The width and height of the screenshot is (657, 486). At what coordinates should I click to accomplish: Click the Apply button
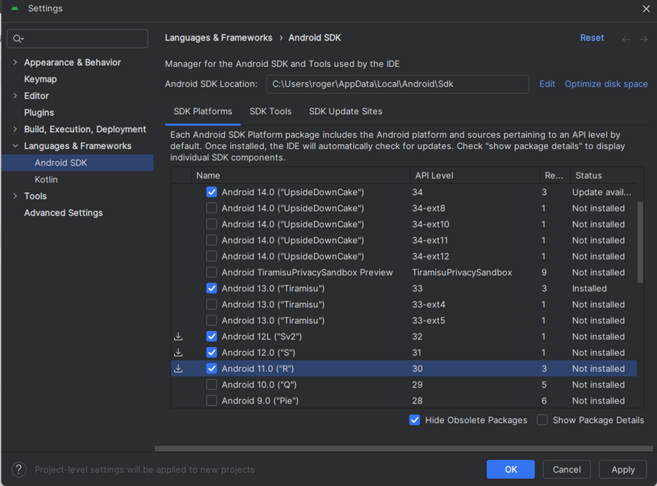tap(623, 469)
